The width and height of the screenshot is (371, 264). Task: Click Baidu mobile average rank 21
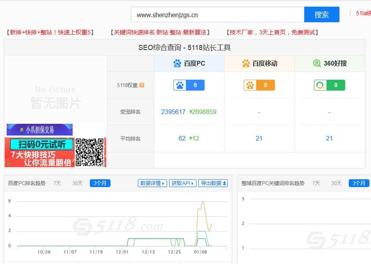point(259,138)
